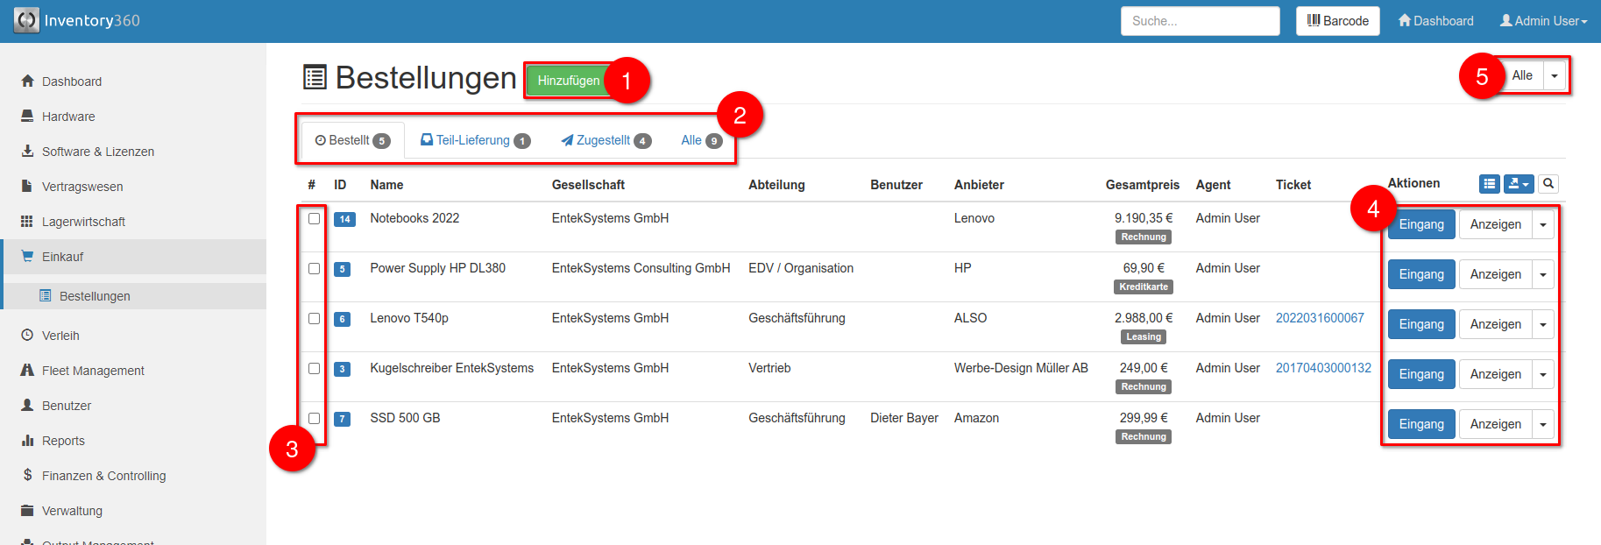
Task: Click the Lagerwirtschaft grid icon
Action: 27,222
